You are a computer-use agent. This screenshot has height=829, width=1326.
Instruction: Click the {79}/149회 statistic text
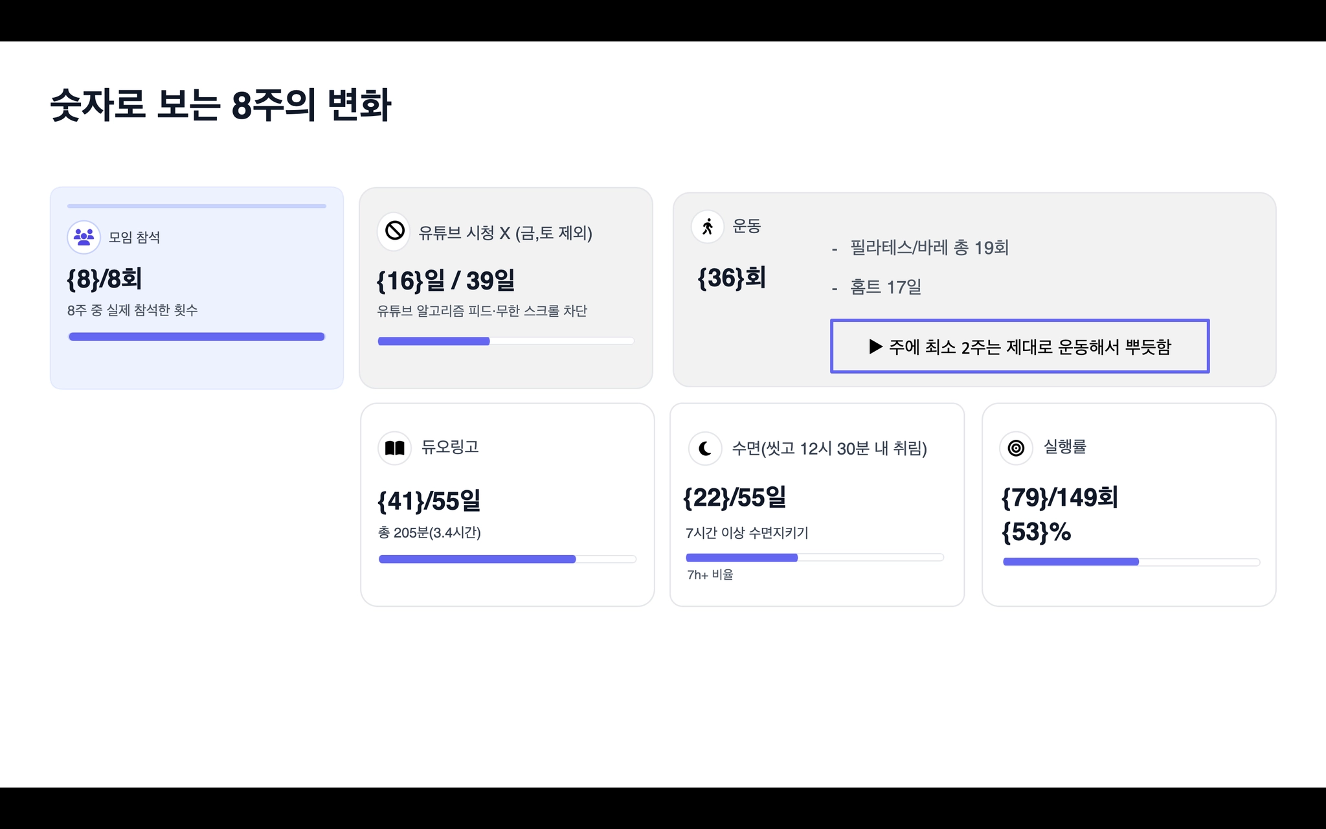pos(1059,497)
